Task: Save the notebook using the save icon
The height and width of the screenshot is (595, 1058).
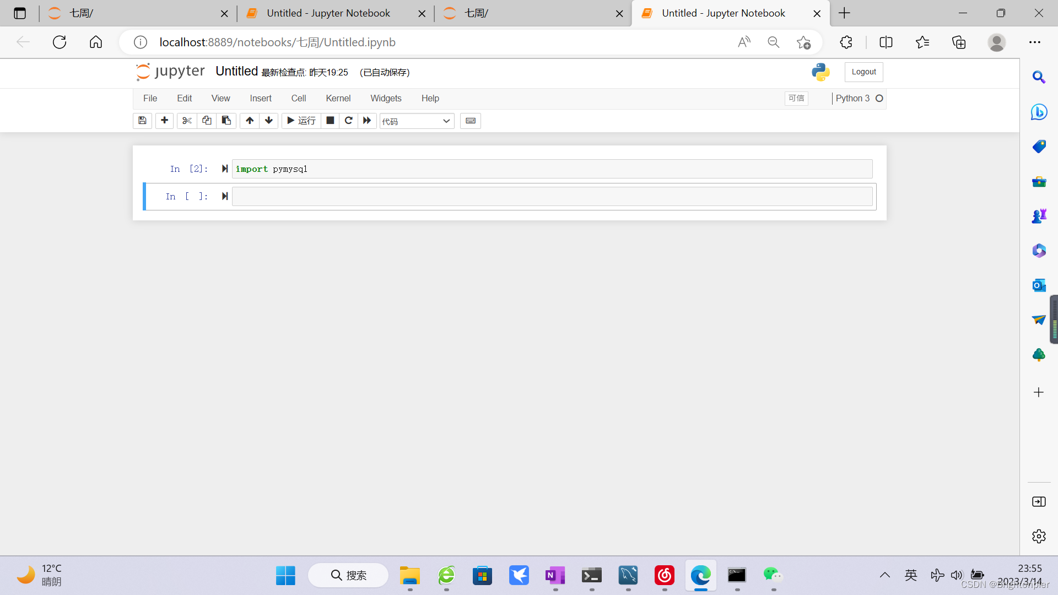Action: 142,121
